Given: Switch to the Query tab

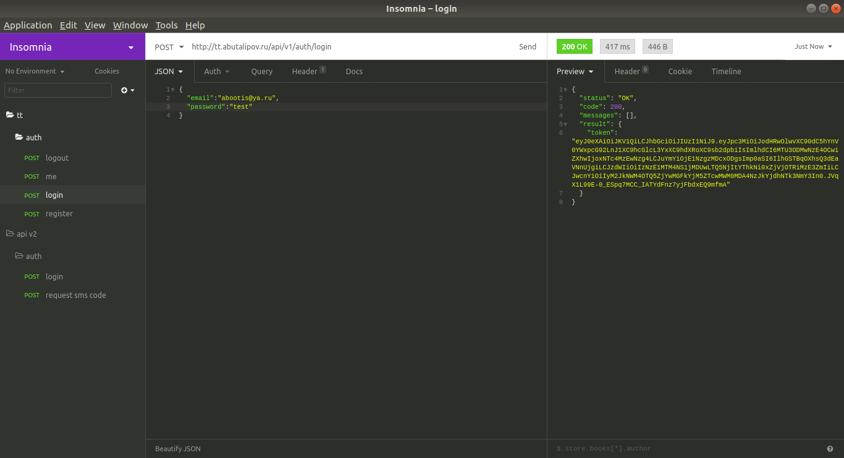Looking at the screenshot, I should point(262,71).
